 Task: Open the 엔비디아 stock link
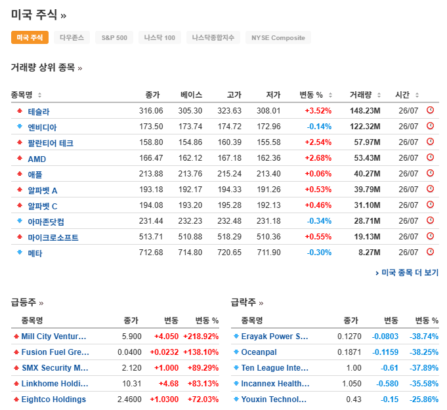click(42, 127)
